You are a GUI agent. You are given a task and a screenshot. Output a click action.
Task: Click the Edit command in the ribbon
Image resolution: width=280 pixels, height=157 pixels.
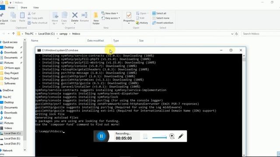(x=140, y=18)
